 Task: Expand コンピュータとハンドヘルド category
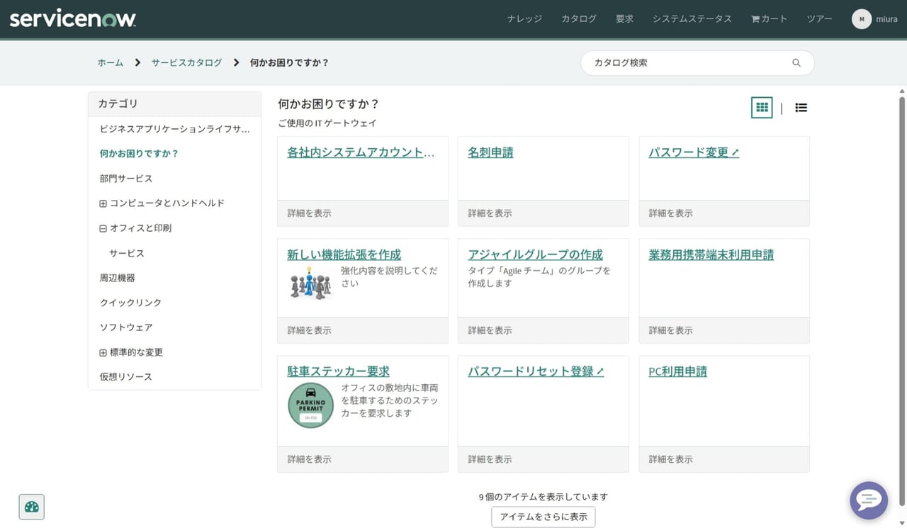pyautogui.click(x=103, y=204)
